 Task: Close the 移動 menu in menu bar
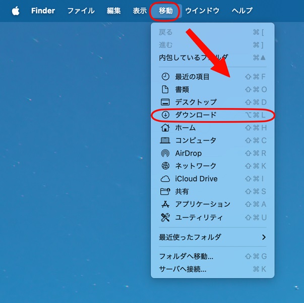pos(166,11)
